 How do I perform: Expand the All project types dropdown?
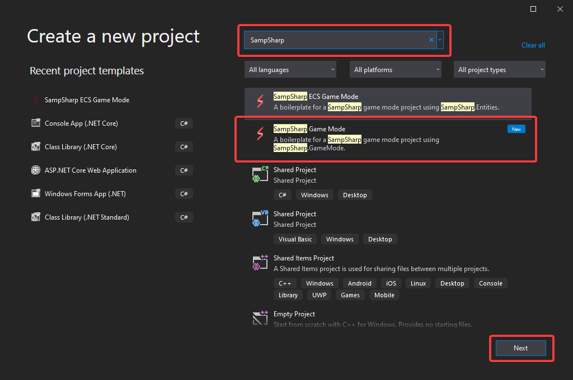(499, 69)
